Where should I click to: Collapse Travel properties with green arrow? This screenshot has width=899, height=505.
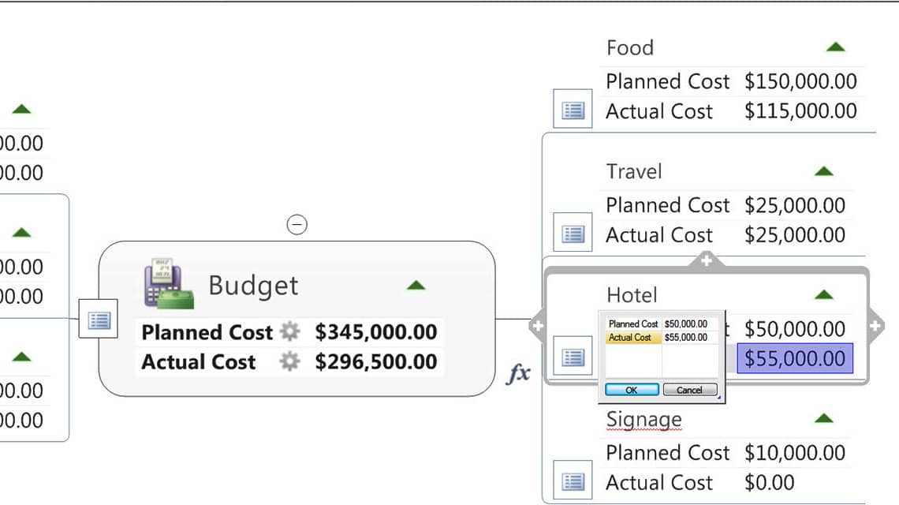pyautogui.click(x=824, y=171)
